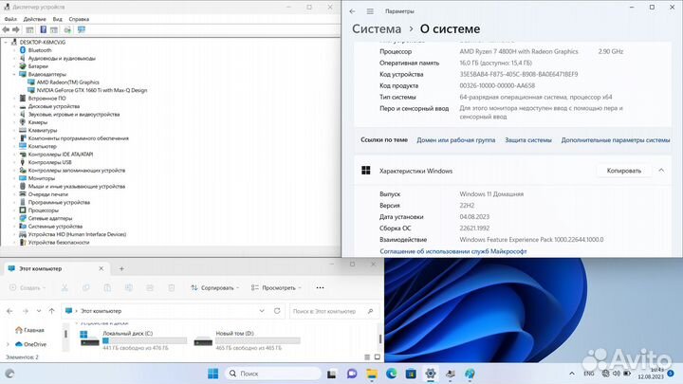Expand the Процессоры category
The width and height of the screenshot is (683, 384).
(14, 210)
